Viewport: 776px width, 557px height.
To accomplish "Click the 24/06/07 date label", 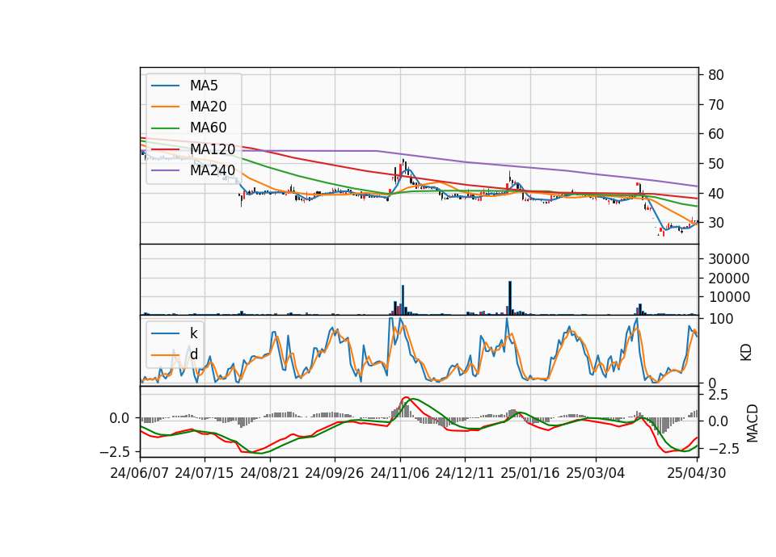I will point(140,473).
